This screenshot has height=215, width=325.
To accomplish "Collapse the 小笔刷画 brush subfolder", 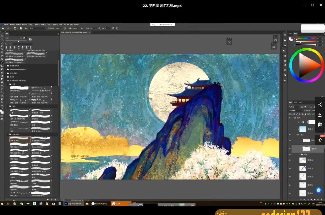I will 8,134.
